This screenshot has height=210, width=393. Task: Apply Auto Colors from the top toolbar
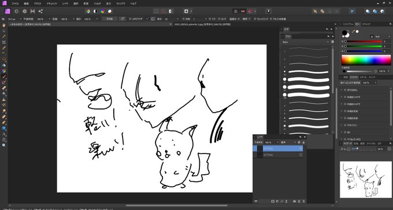click(102, 12)
